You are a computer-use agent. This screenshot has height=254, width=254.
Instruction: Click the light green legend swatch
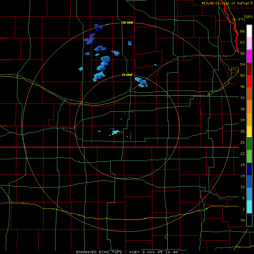(249, 156)
